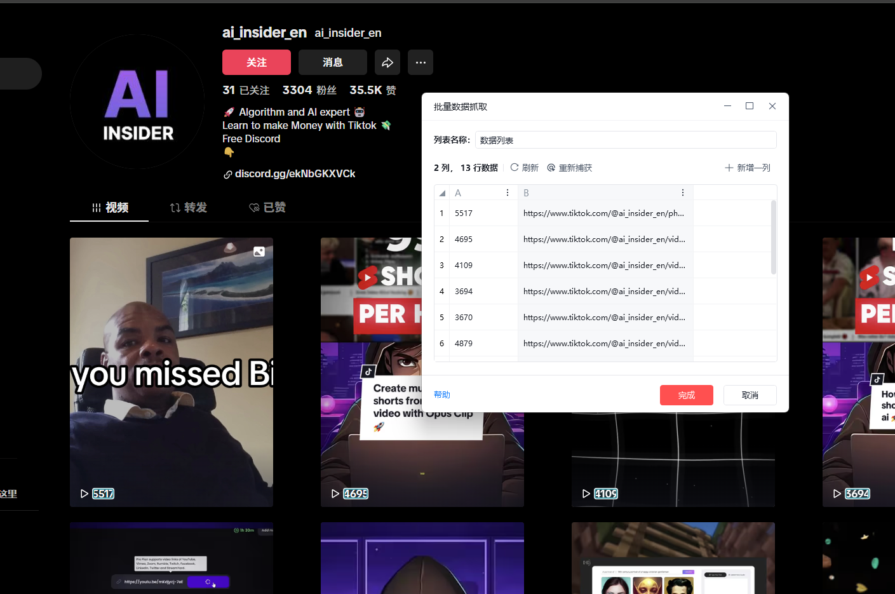Viewport: 895px width, 594px height.
Task: Select column A cell with value 3694
Action: (x=483, y=292)
